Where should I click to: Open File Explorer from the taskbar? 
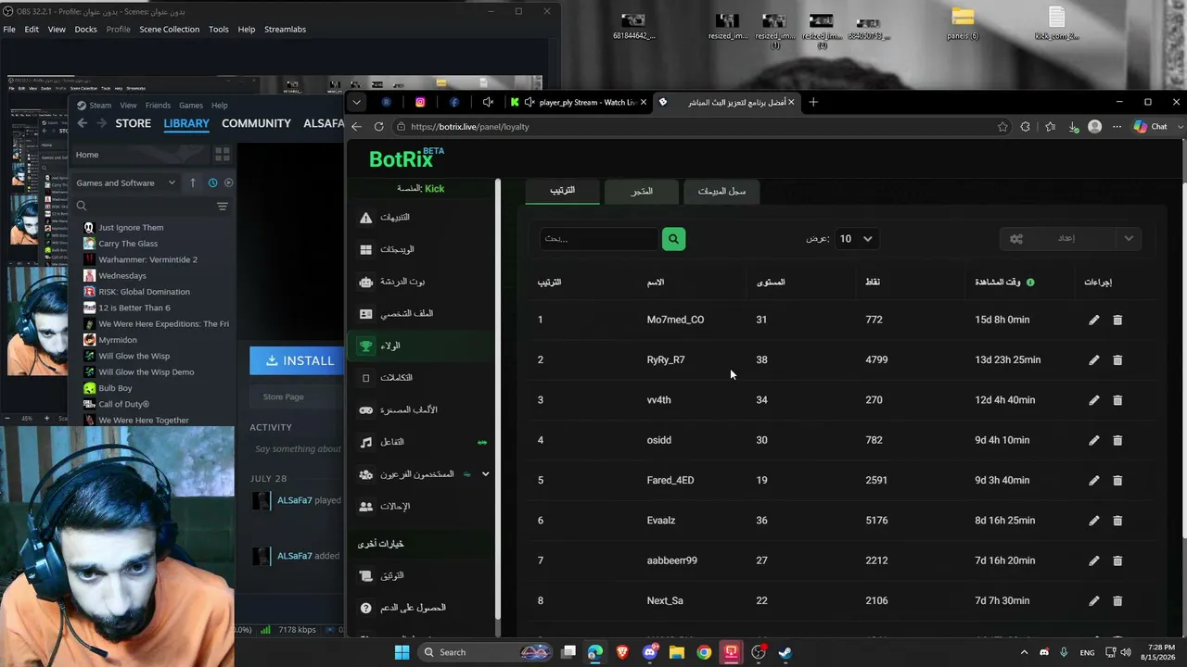[x=677, y=652]
